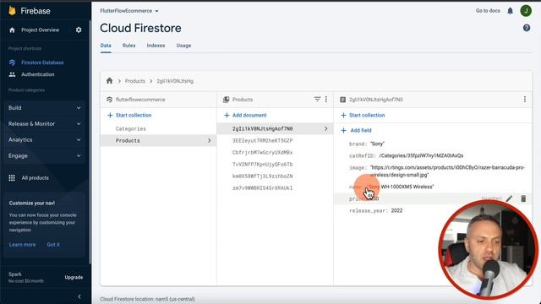Open FlutterFlowEcommerce project dropdown
541x304 pixels.
[129, 11]
